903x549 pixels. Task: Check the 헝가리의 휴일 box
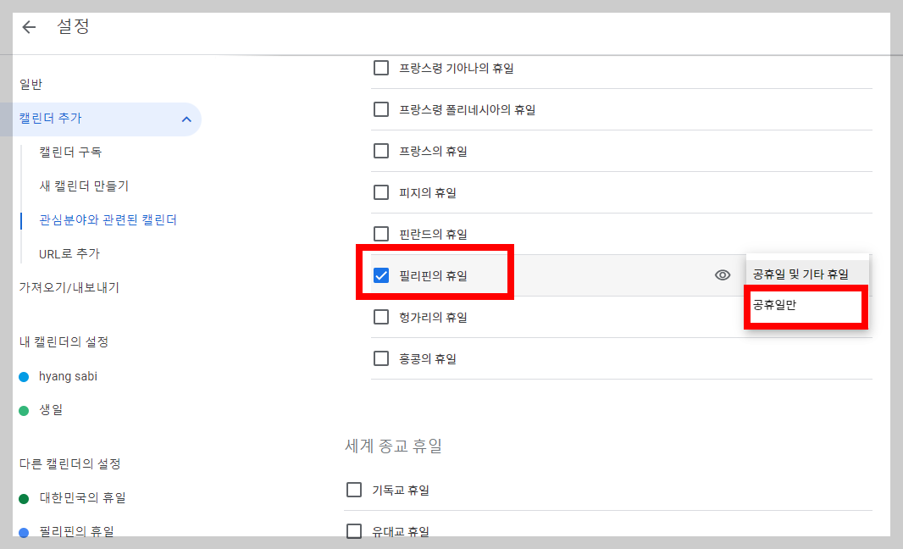click(381, 316)
